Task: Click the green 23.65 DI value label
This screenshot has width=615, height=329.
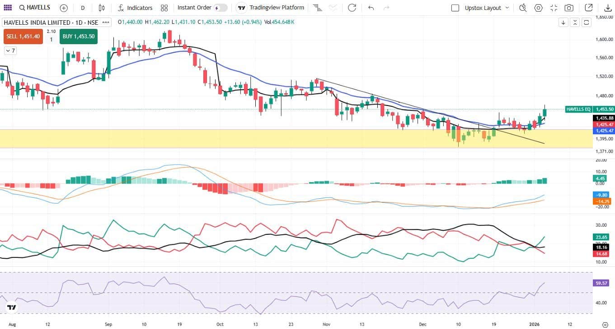Action: (602, 237)
